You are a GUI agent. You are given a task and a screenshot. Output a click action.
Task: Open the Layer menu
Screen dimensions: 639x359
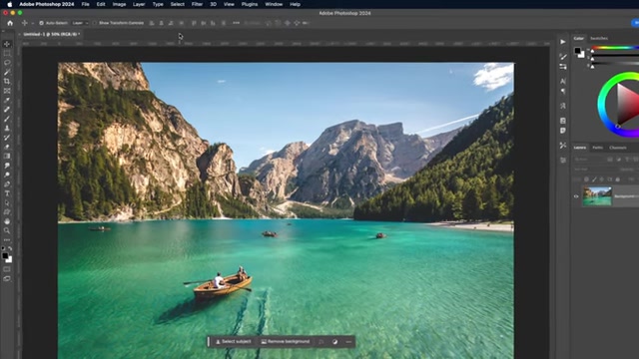(139, 4)
